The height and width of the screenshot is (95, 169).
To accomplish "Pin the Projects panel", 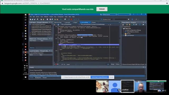I will click(x=143, y=22).
